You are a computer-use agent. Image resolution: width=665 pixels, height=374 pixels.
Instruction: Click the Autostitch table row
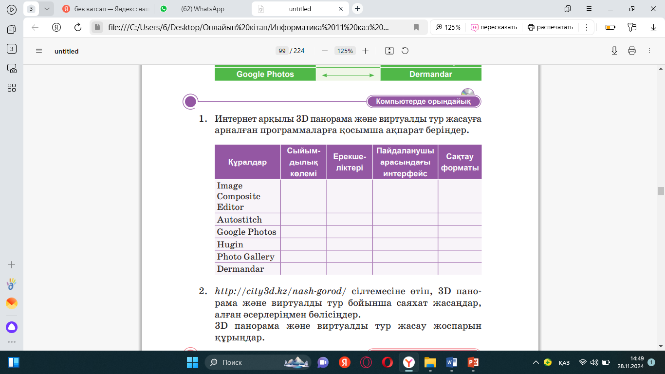click(x=348, y=220)
